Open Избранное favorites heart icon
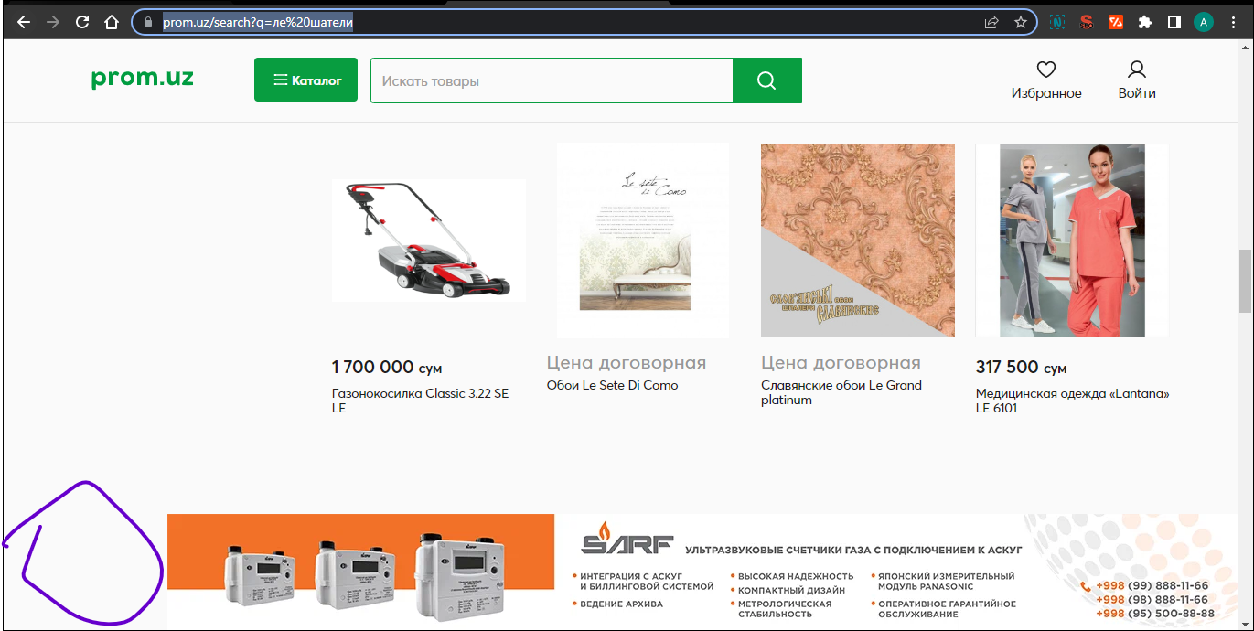The width and height of the screenshot is (1254, 631). click(1046, 70)
